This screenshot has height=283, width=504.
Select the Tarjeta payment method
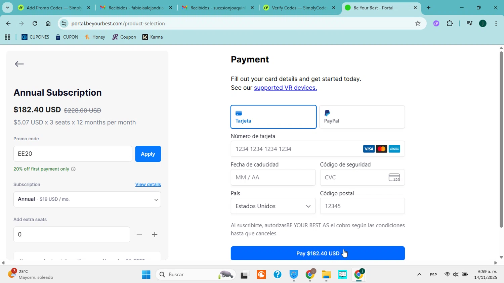(x=274, y=117)
